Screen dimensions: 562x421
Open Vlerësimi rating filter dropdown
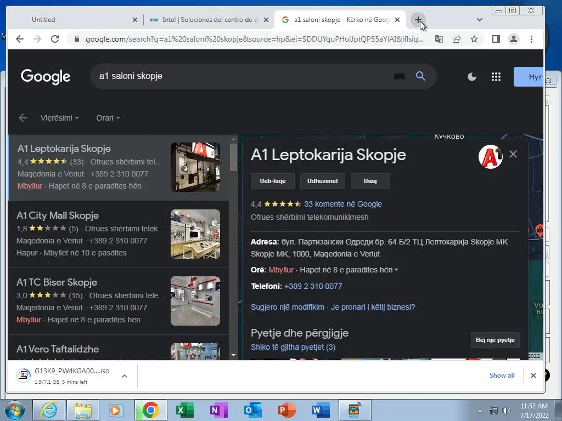click(x=59, y=118)
